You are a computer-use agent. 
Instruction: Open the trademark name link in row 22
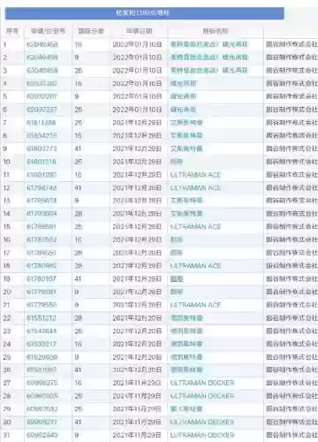point(186,318)
